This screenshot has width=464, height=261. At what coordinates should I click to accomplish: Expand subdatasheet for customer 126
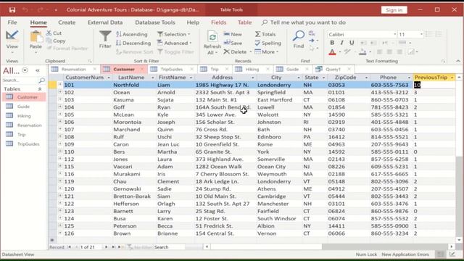click(60, 233)
